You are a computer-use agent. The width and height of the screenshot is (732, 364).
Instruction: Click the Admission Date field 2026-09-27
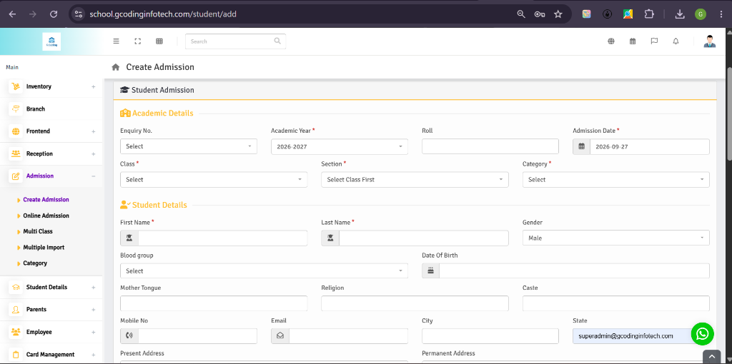pyautogui.click(x=650, y=146)
